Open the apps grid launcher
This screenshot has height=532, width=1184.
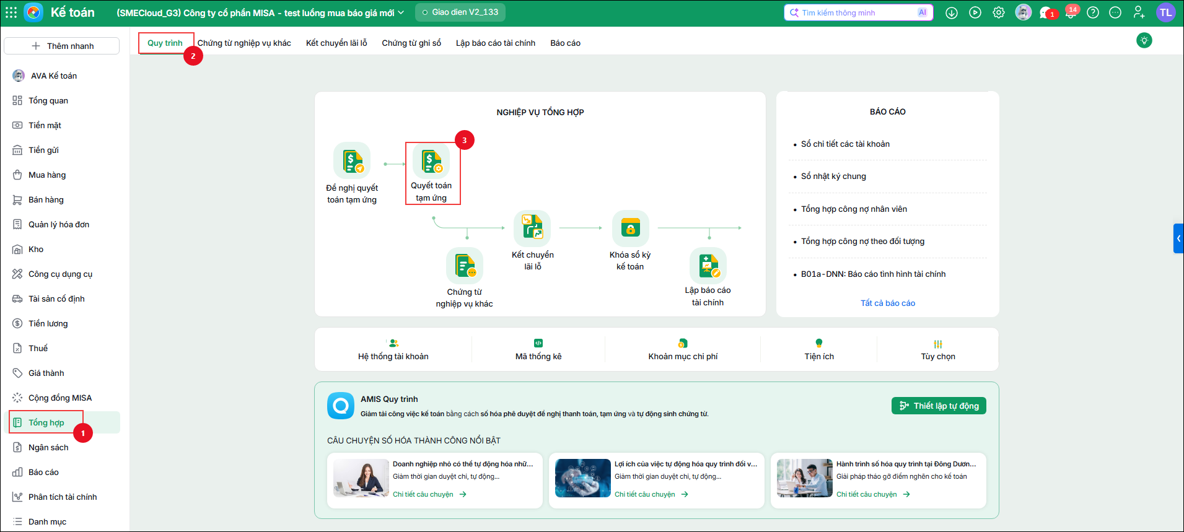coord(11,12)
